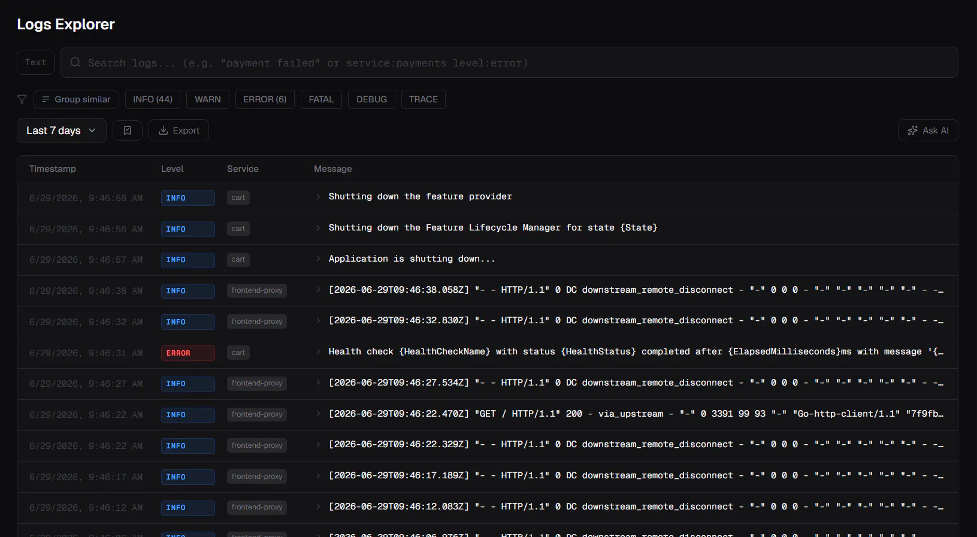Image resolution: width=977 pixels, height=537 pixels.
Task: Switch the Text search mode button
Action: click(x=36, y=62)
